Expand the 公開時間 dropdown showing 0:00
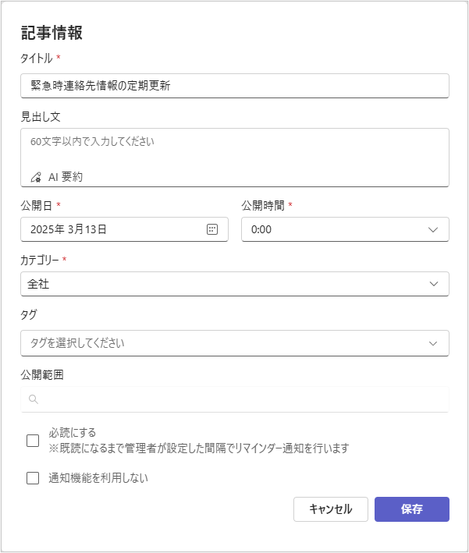Screen dimensions: 469x553 pos(345,229)
